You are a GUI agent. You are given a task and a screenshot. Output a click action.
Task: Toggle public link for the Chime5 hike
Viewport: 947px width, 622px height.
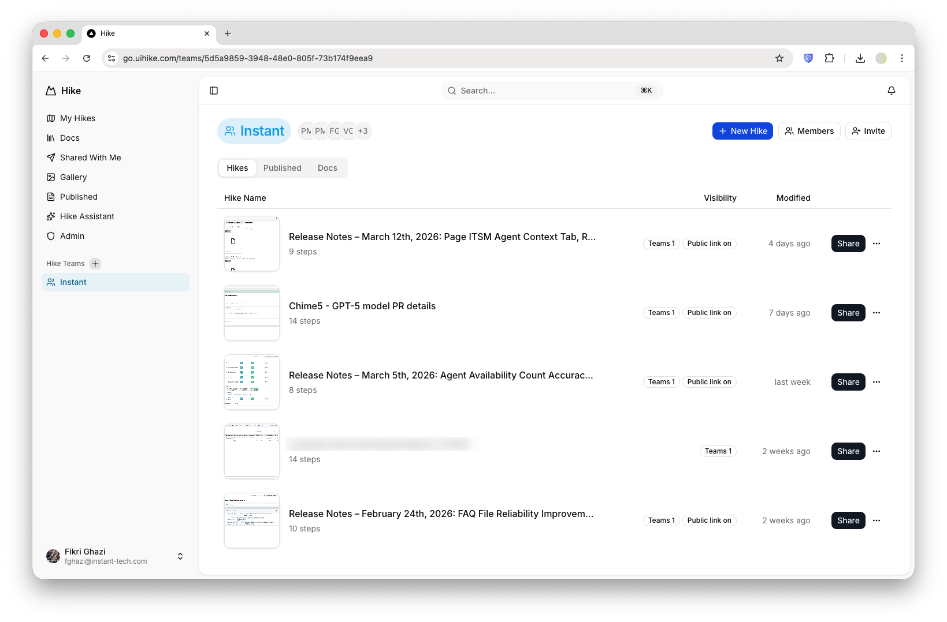point(709,312)
